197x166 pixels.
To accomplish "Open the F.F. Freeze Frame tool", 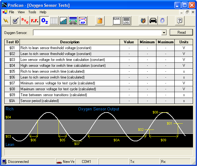I will [x=35, y=21].
